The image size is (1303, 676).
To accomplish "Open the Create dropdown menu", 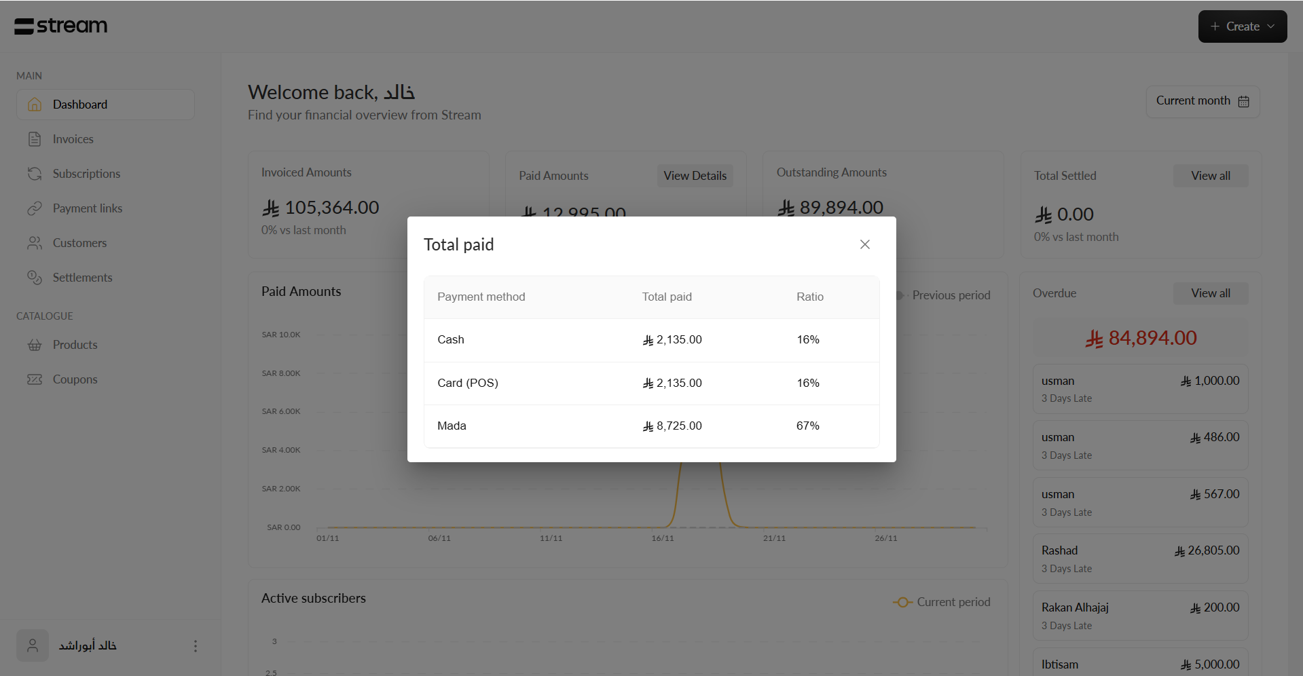I will (1242, 26).
